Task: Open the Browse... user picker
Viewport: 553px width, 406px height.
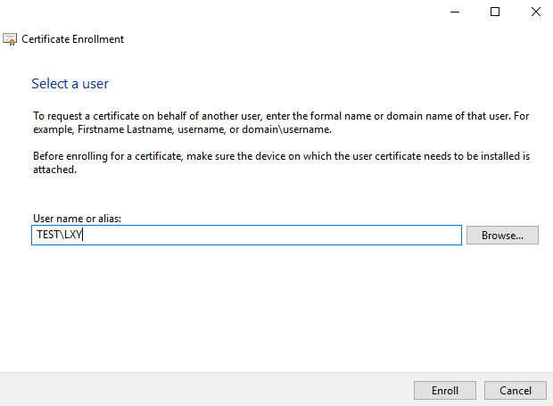Action: pos(502,236)
